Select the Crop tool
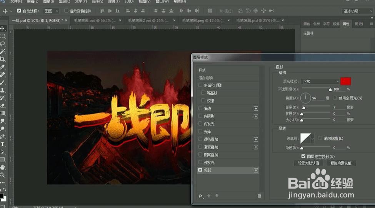The height and width of the screenshot is (208, 375). click(x=3, y=59)
